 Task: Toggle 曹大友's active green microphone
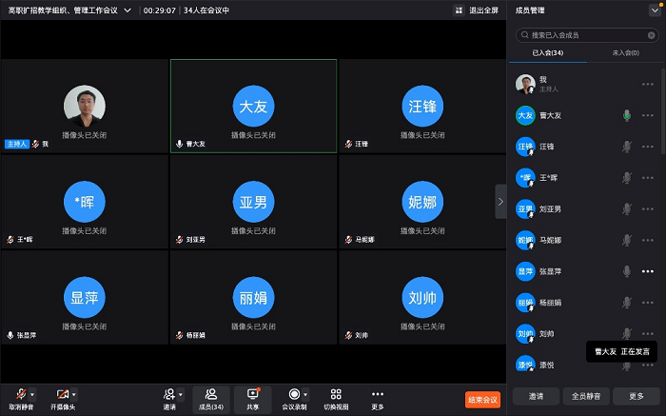(625, 115)
